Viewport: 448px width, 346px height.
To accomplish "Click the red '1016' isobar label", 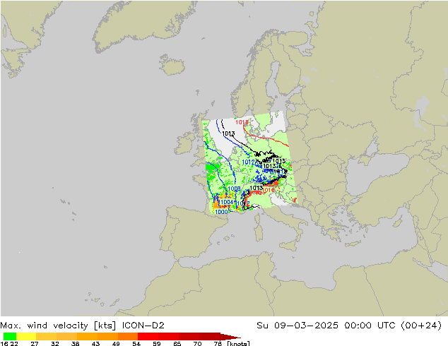I will coord(269,190).
